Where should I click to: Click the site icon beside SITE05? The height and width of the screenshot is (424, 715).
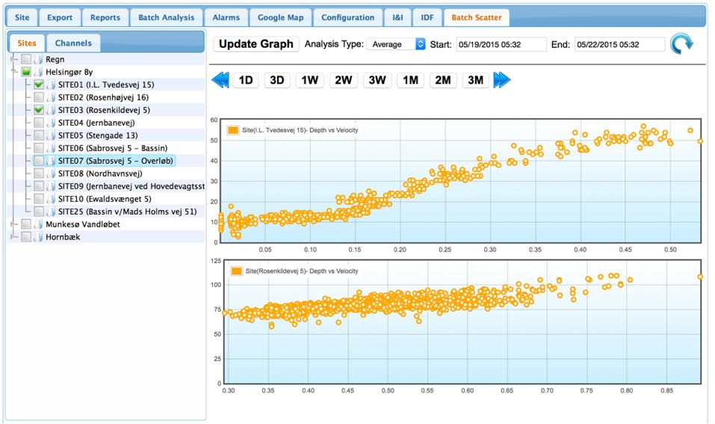[51, 135]
